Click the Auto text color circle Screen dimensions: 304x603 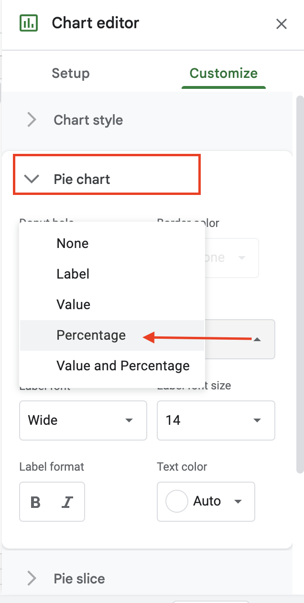(x=176, y=501)
